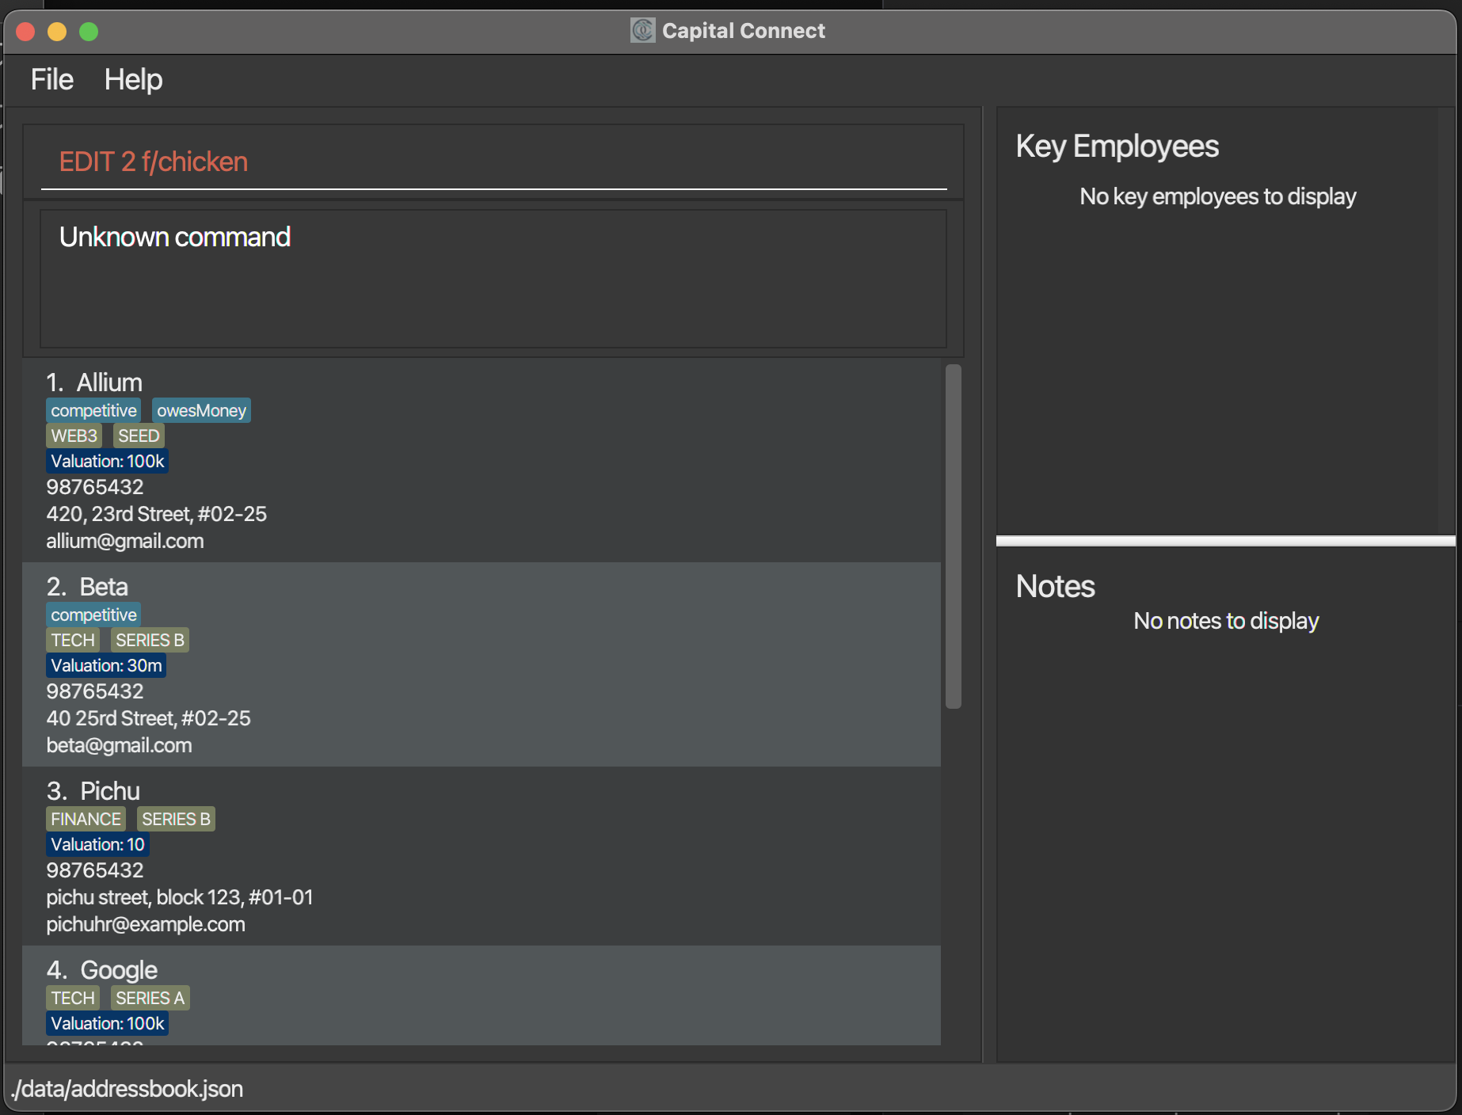Click the No key employees to display text
The height and width of the screenshot is (1115, 1462).
click(1218, 196)
